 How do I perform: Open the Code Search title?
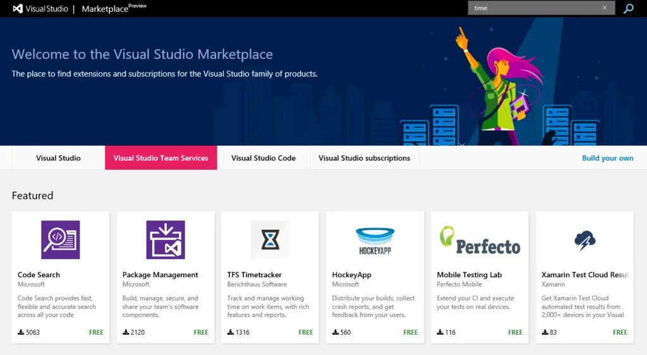(39, 275)
